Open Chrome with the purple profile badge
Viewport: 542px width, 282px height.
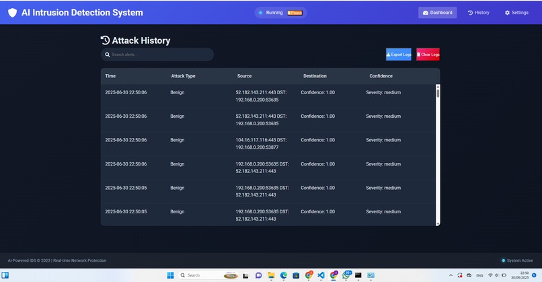click(334, 275)
